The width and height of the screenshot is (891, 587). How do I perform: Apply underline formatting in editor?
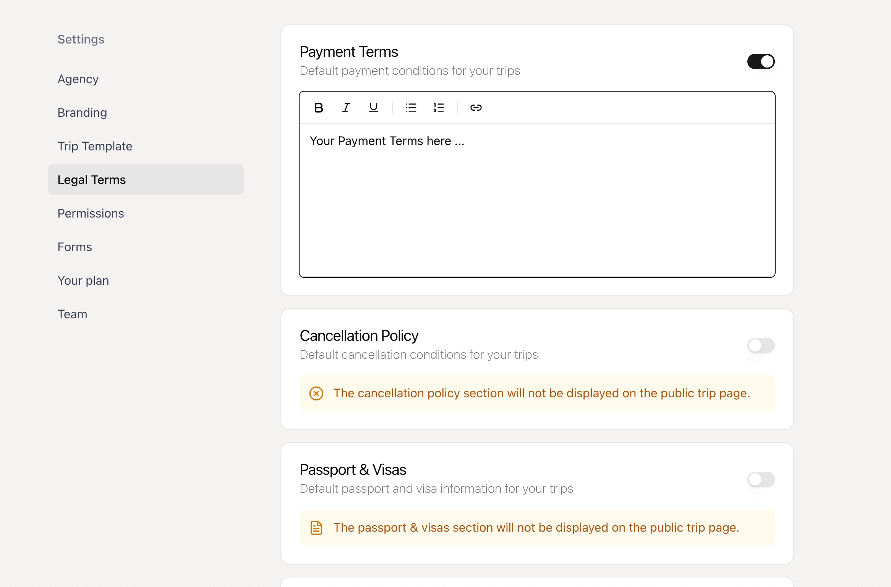373,108
